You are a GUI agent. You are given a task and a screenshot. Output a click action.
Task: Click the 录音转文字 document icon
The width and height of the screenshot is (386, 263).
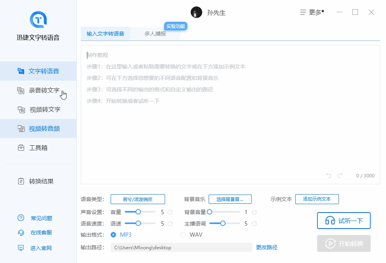21,91
